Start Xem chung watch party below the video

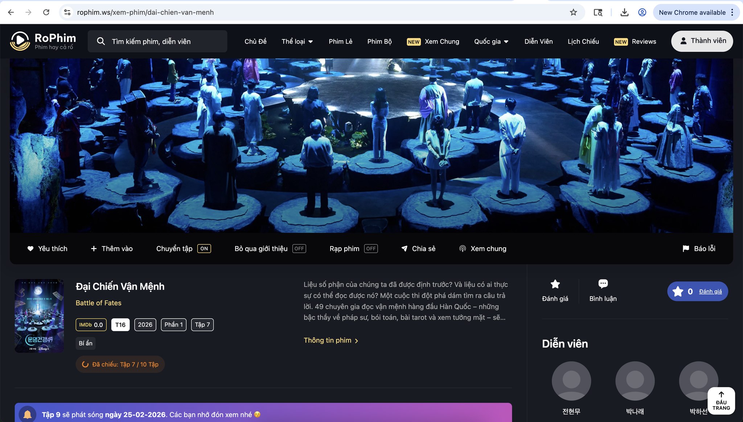pos(483,248)
